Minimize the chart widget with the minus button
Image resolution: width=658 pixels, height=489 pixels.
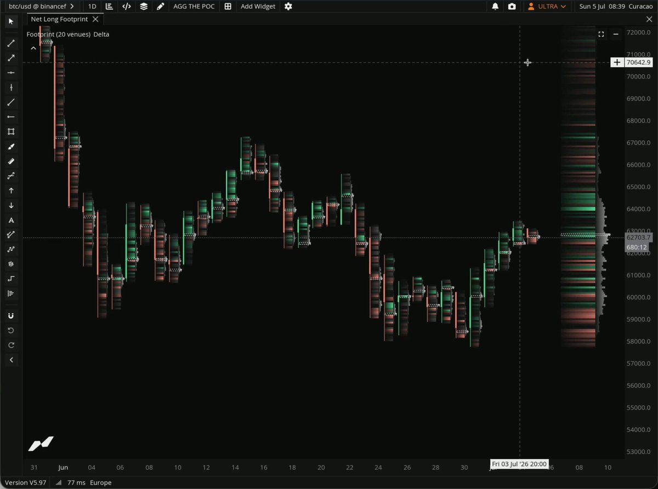click(616, 34)
